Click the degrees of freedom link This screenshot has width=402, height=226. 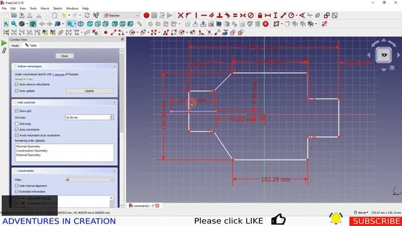[x=58, y=74]
